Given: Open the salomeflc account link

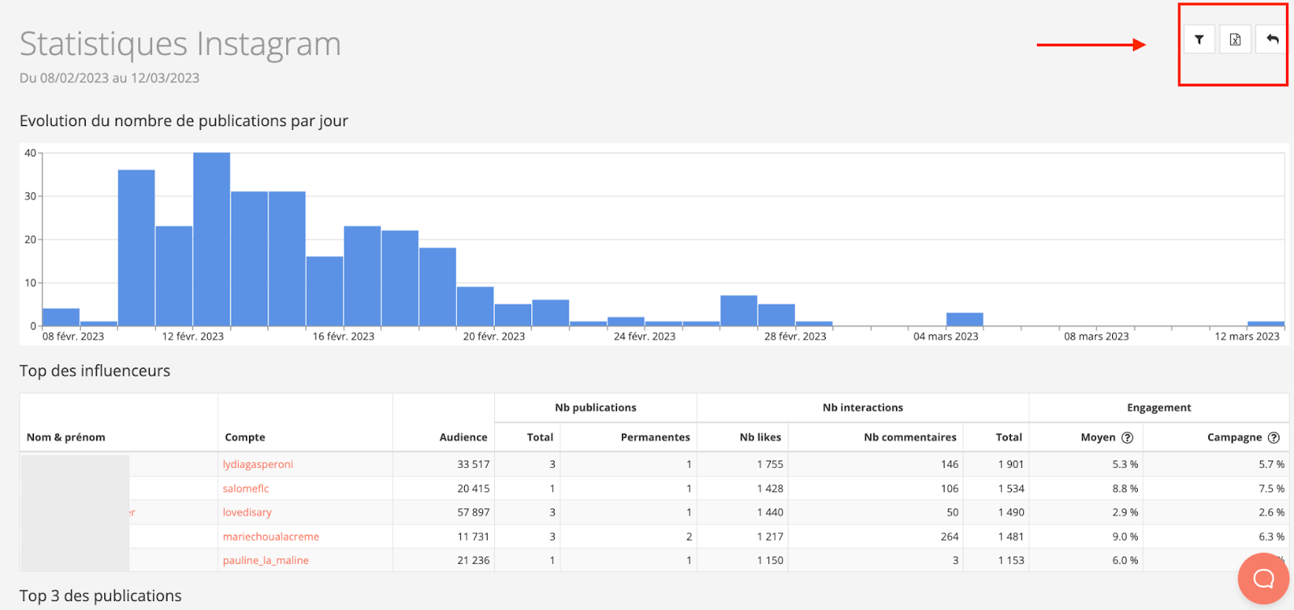Looking at the screenshot, I should (246, 489).
